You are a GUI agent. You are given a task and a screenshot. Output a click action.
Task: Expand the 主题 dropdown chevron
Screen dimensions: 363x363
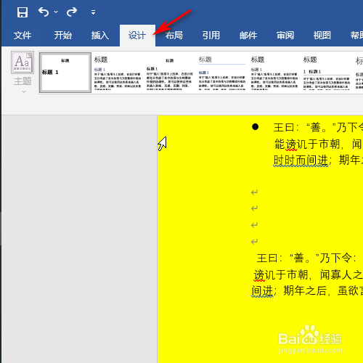pyautogui.click(x=24, y=91)
